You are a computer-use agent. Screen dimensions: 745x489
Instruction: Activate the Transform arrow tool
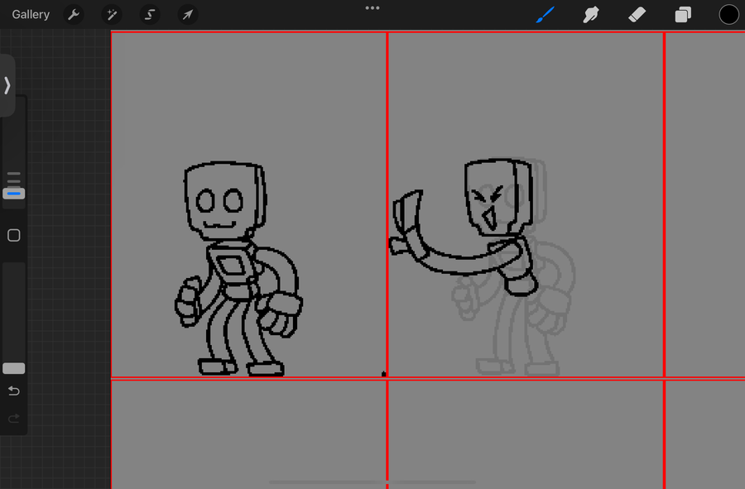[188, 15]
